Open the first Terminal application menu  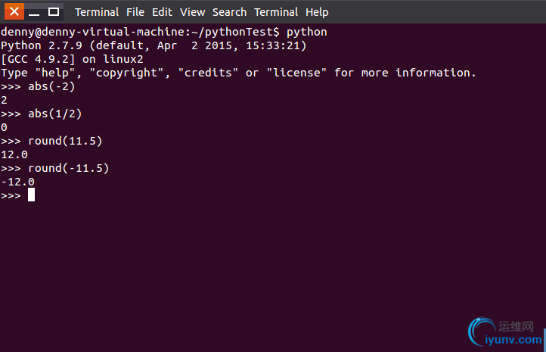(x=97, y=12)
